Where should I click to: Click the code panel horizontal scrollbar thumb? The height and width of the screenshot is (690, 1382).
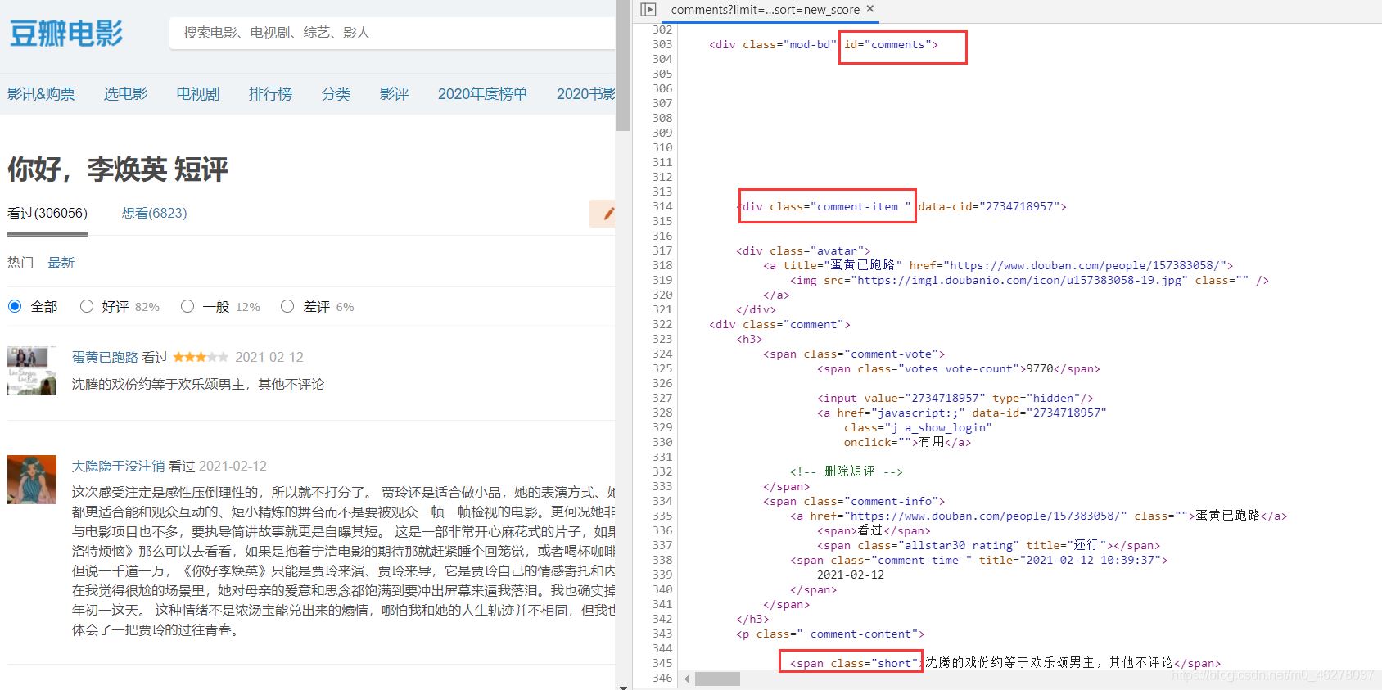(x=717, y=679)
